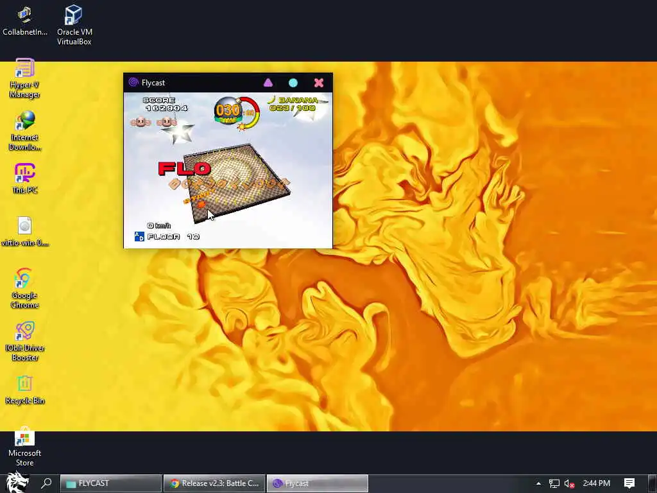The image size is (657, 493).
Task: Open the Recycle Bin
Action: tap(25, 390)
